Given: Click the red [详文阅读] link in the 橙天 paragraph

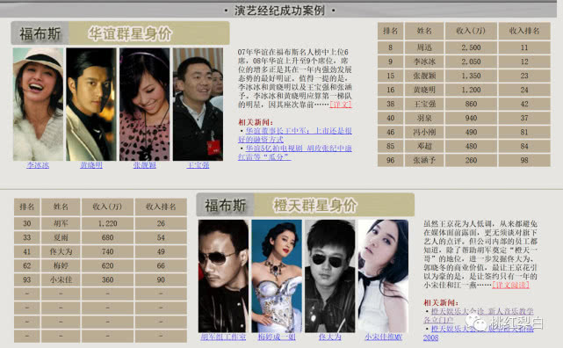Looking at the screenshot, I should tap(510, 285).
